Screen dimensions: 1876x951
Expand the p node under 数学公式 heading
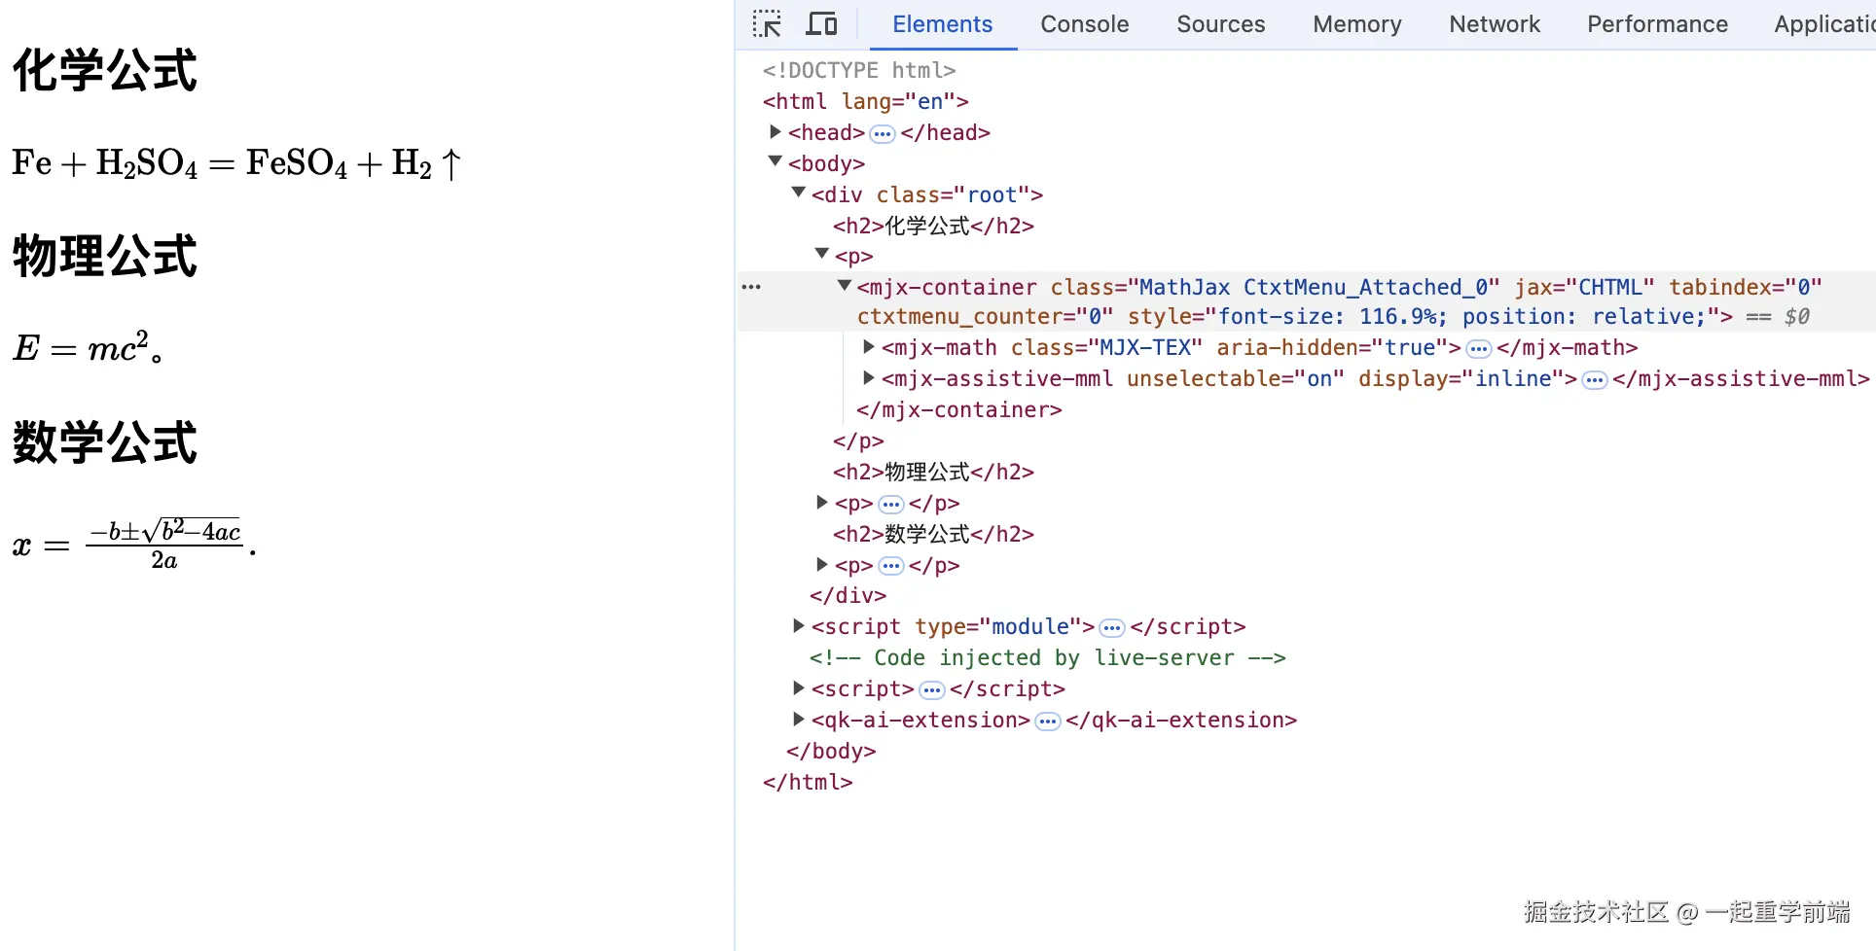tap(822, 564)
